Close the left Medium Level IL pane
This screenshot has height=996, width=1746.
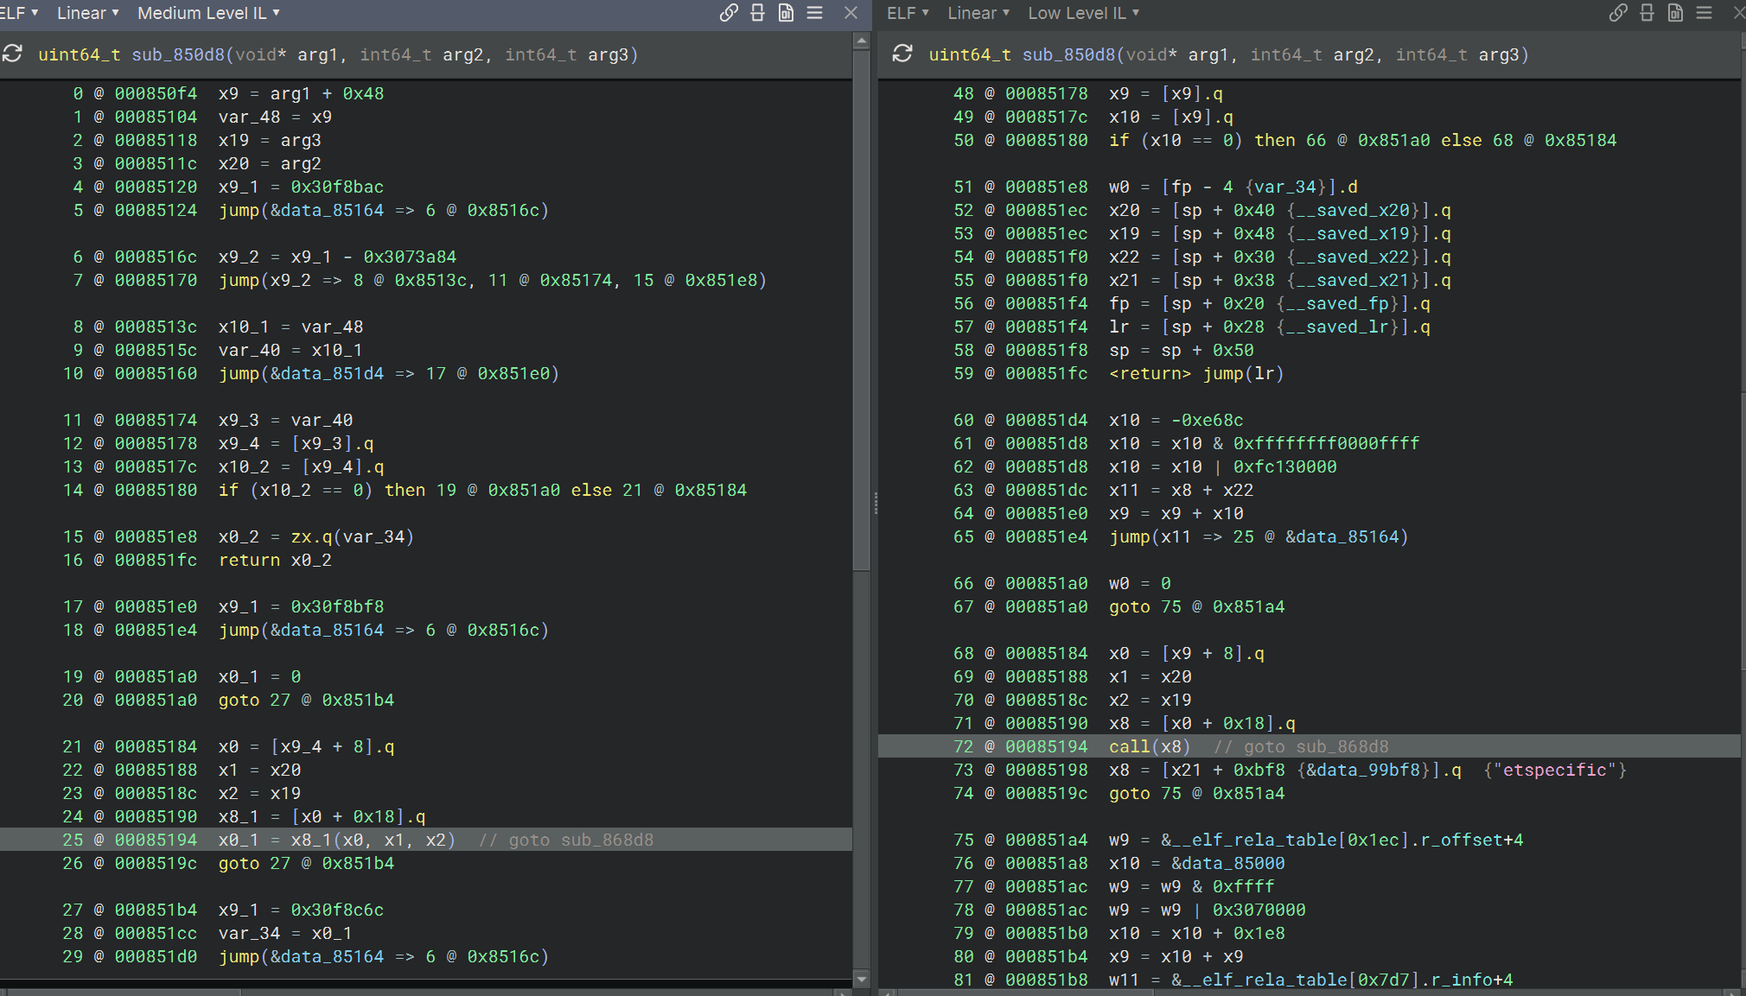851,12
